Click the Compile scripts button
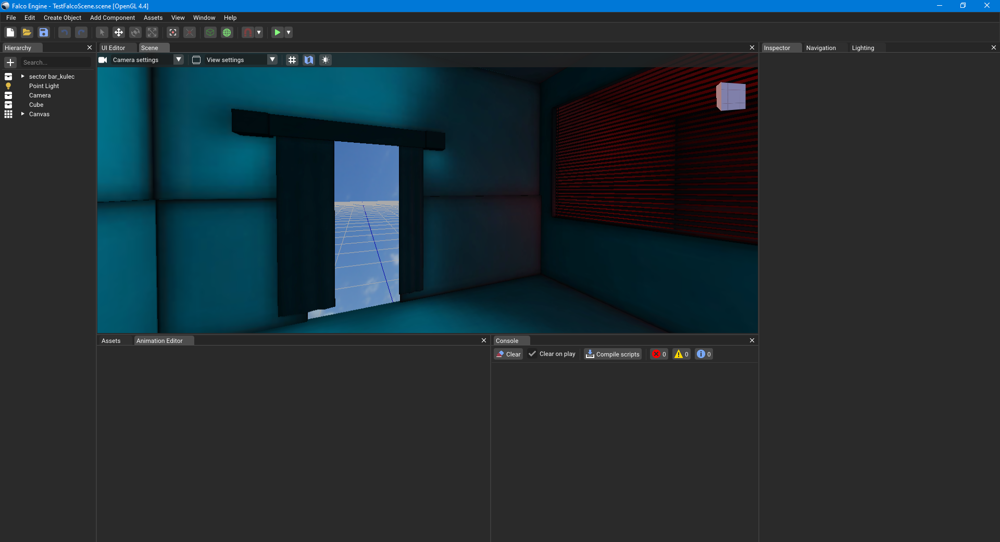Screen dimensions: 1000x542 pyautogui.click(x=612, y=354)
